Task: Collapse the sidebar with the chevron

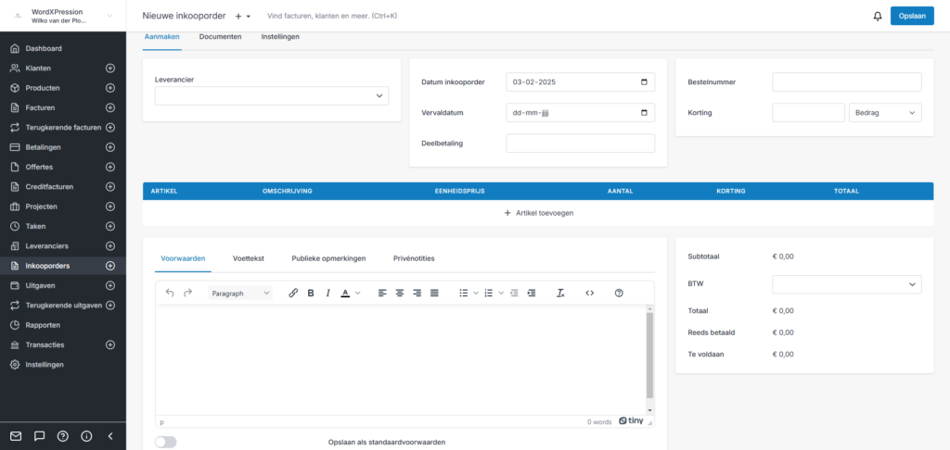Action: pos(110,435)
